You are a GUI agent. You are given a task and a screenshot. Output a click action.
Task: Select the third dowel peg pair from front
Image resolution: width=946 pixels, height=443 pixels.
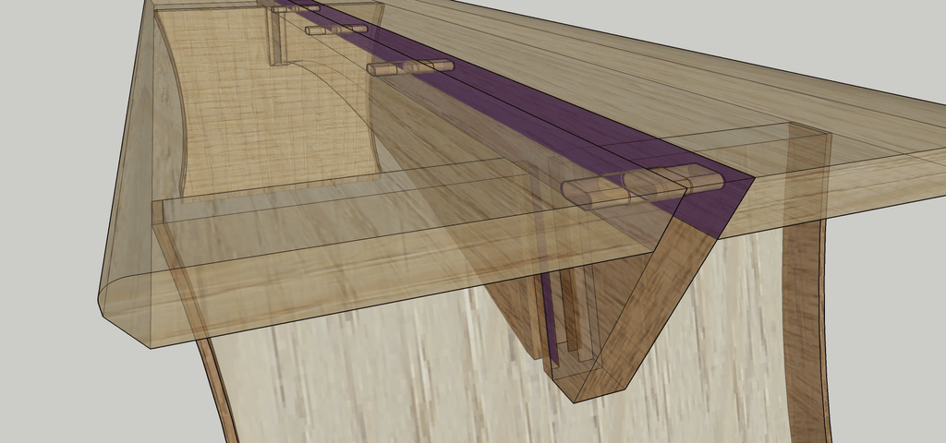click(x=336, y=30)
